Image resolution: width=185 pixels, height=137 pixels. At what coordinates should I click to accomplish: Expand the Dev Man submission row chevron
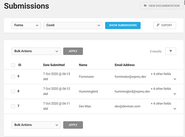(x=175, y=109)
